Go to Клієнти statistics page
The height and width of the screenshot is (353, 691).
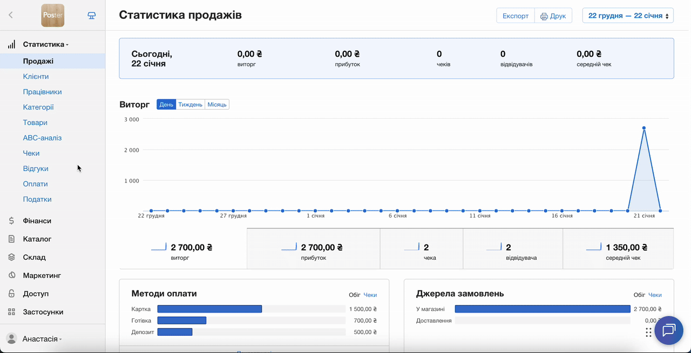[x=36, y=77]
